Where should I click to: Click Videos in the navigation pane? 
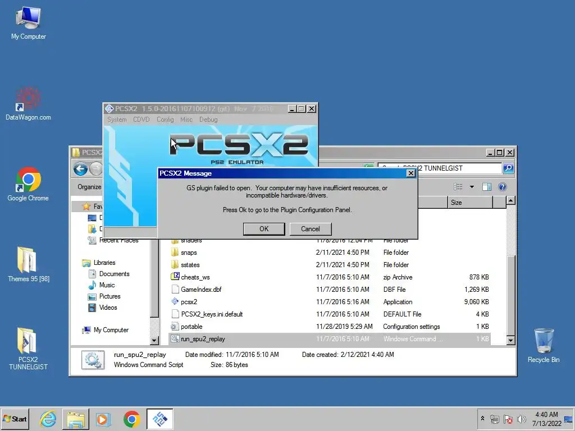click(x=108, y=308)
